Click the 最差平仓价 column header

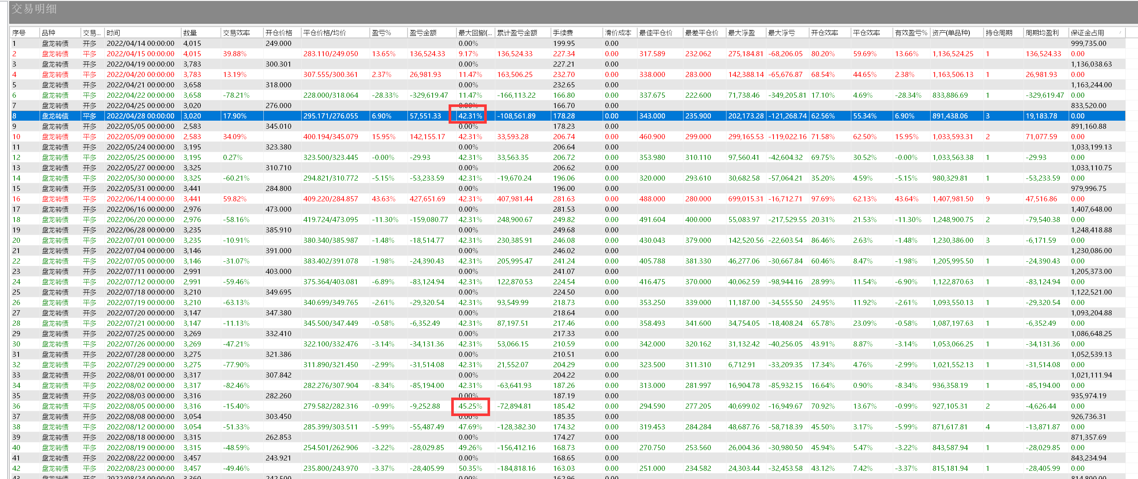pos(705,33)
